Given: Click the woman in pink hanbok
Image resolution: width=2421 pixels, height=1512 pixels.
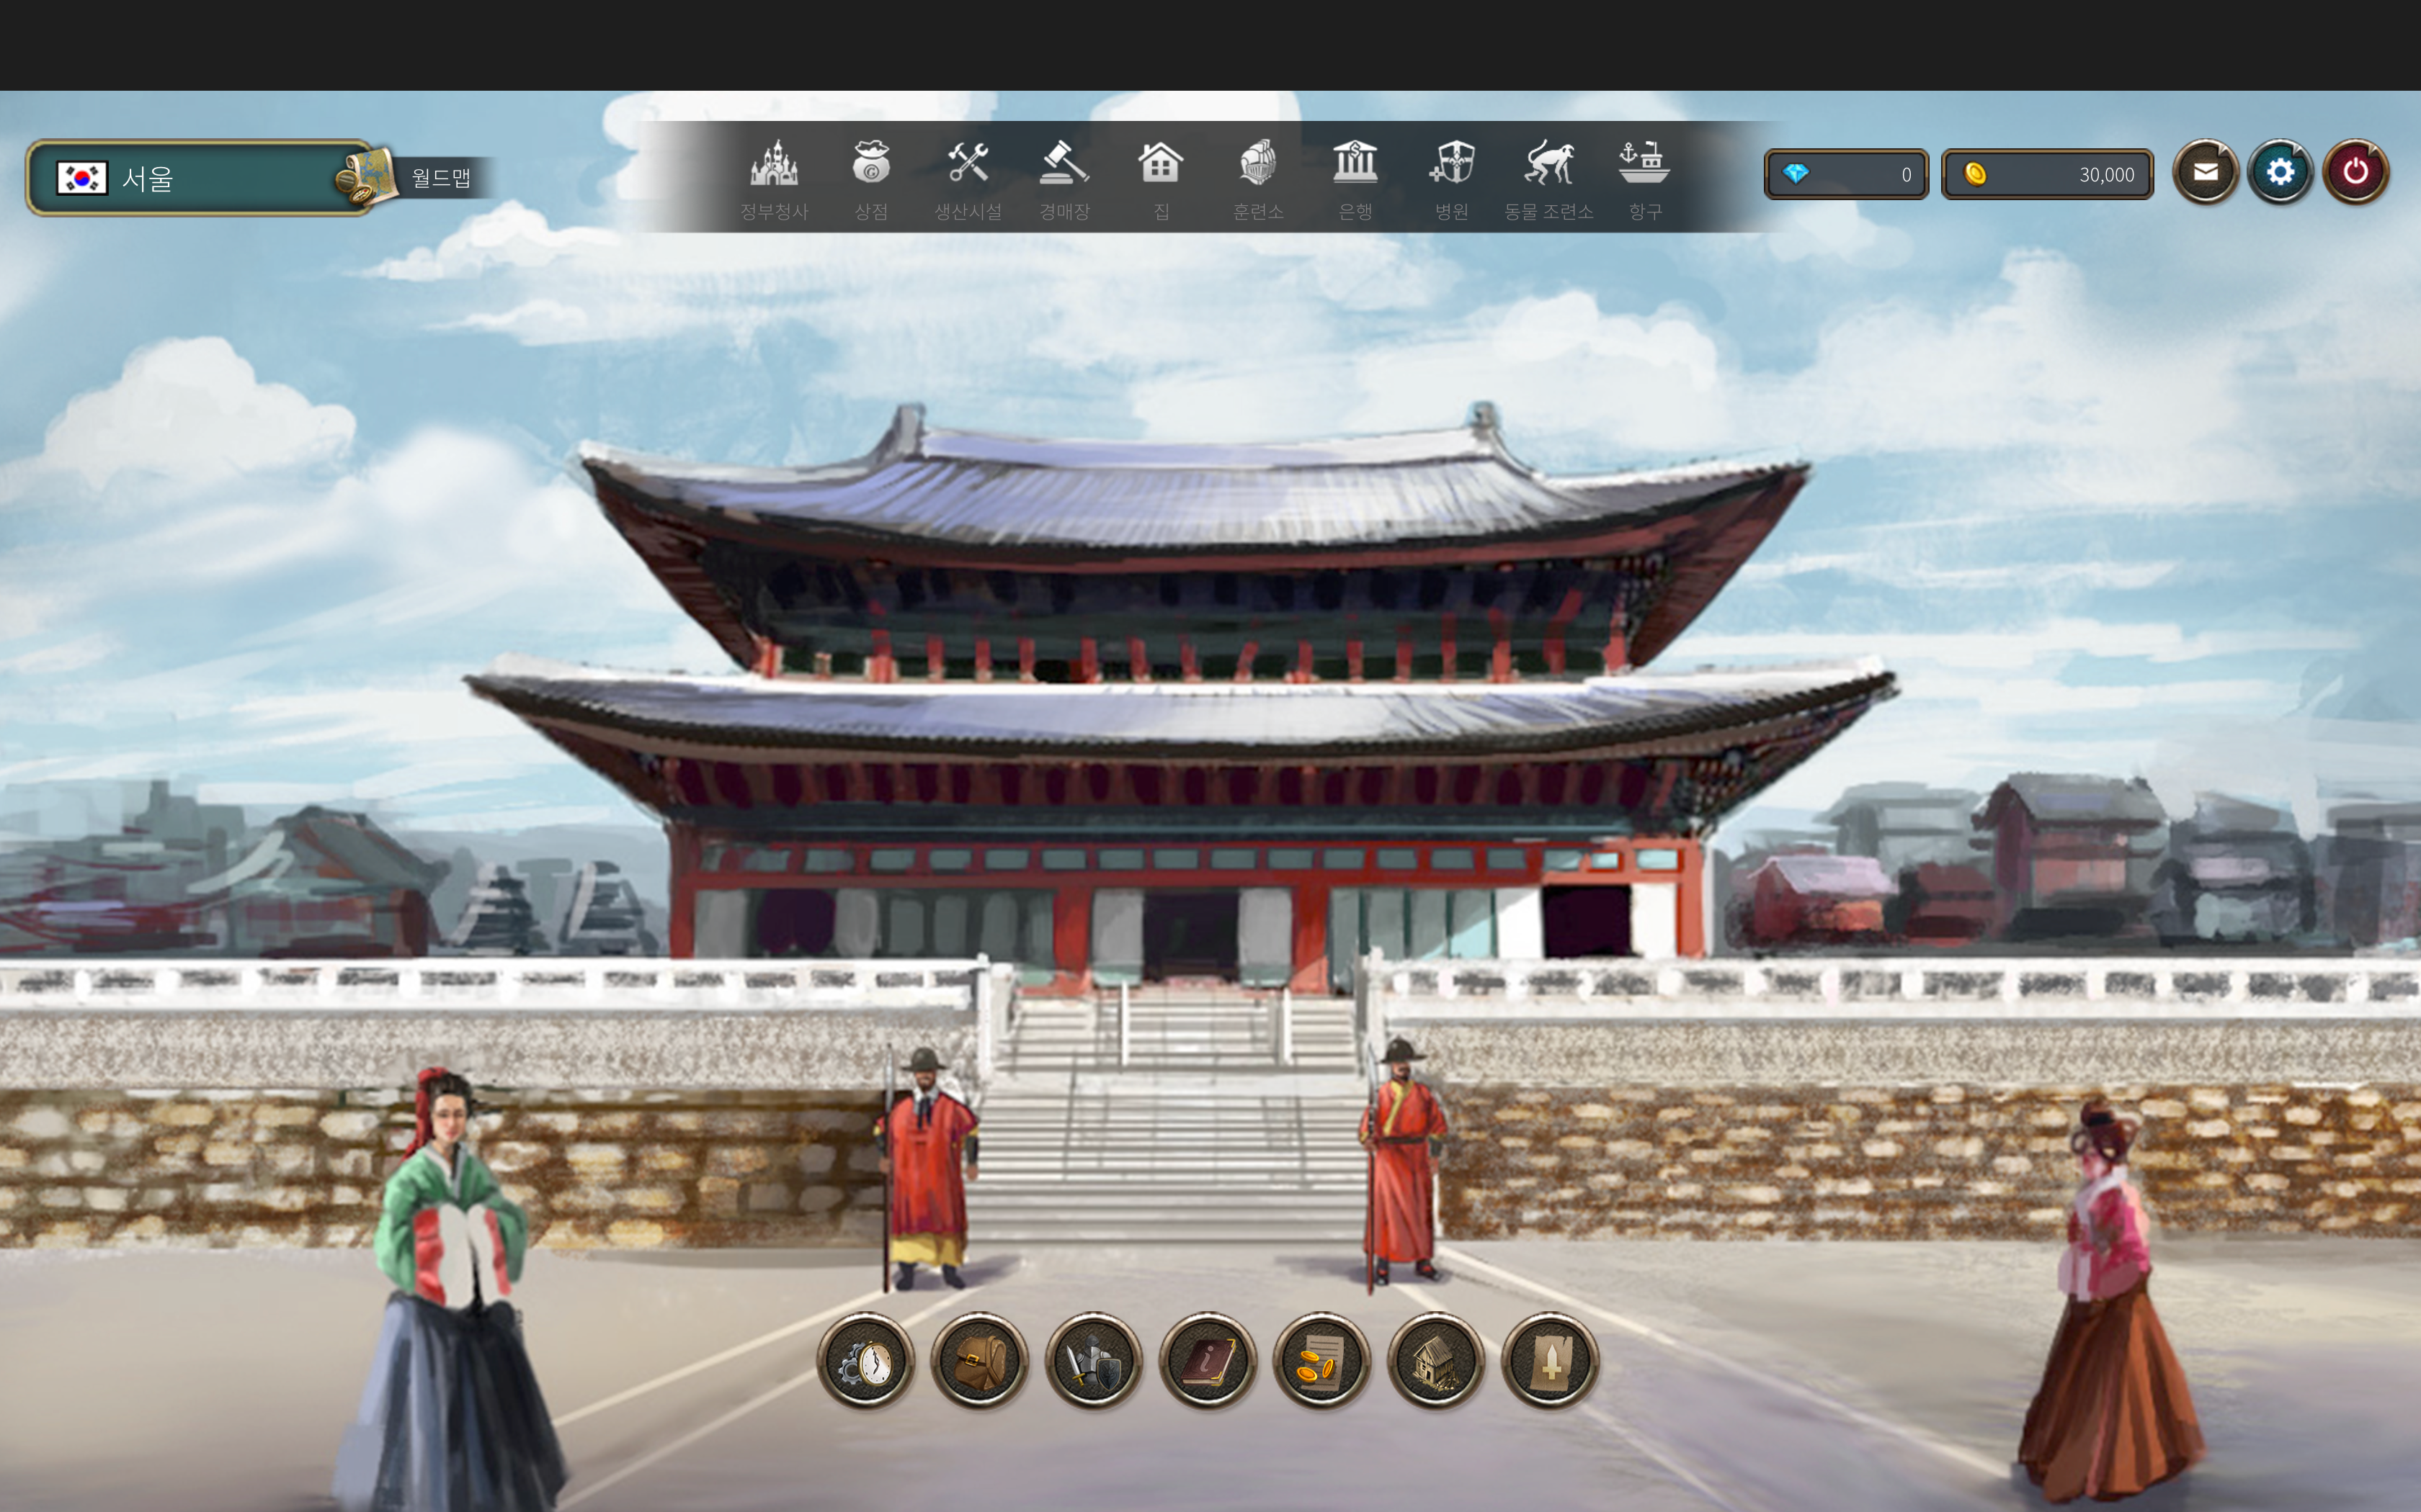Looking at the screenshot, I should 2111,1300.
